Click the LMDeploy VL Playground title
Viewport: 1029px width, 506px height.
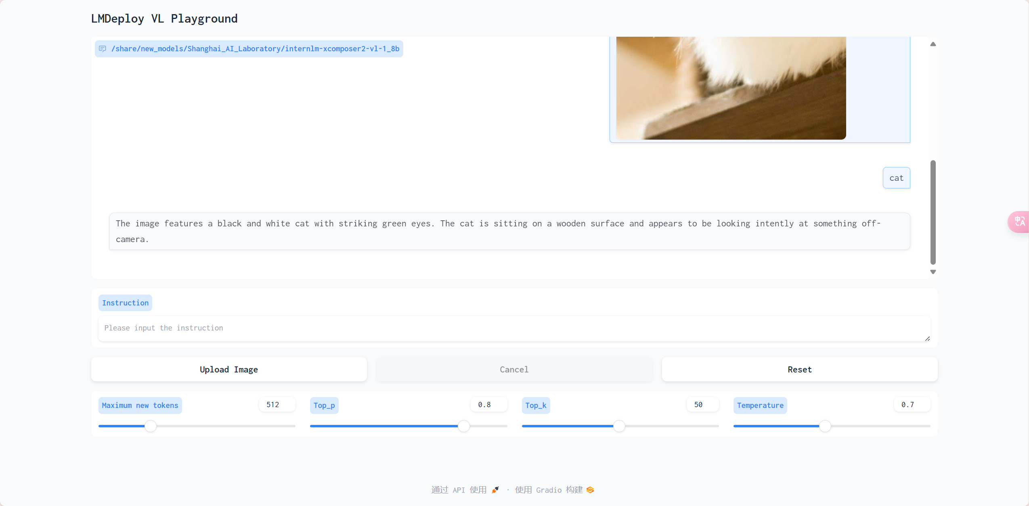coord(164,19)
